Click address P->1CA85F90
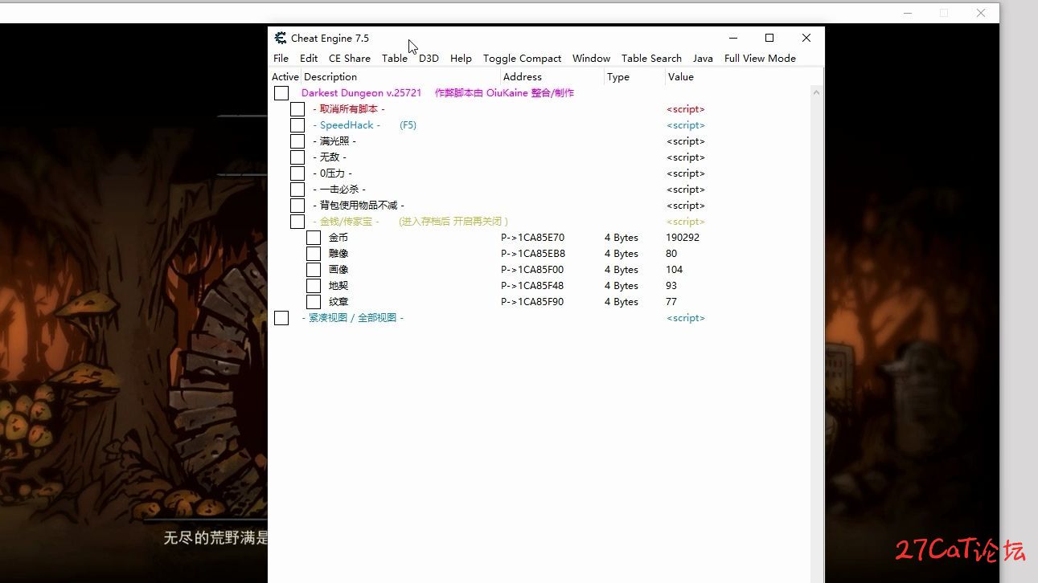The height and width of the screenshot is (583, 1038). (x=532, y=302)
